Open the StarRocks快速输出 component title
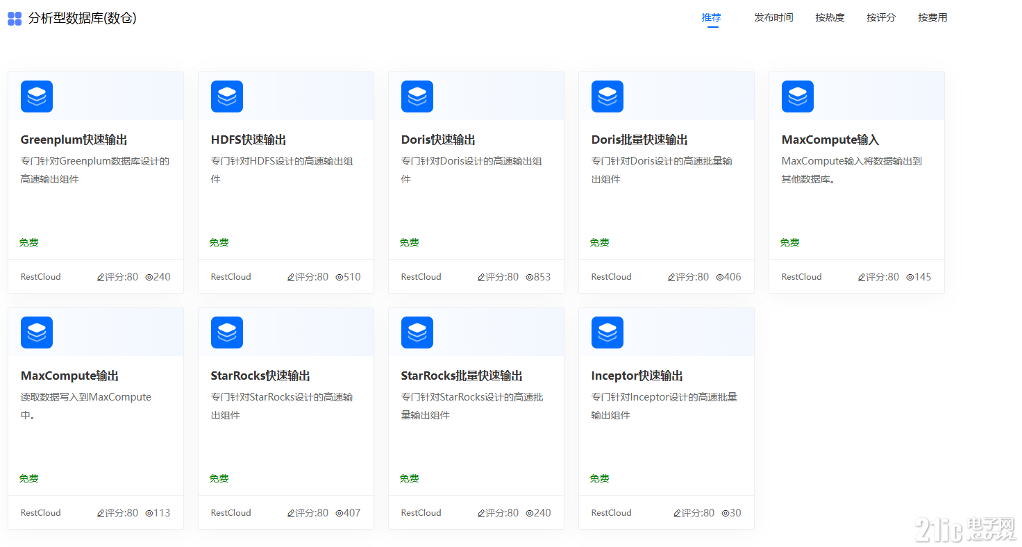This screenshot has width=1022, height=547. click(260, 376)
